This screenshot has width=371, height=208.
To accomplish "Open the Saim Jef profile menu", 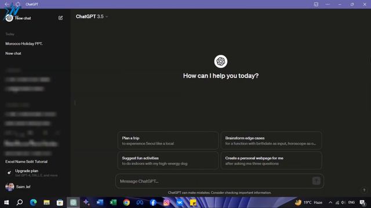I will pos(18,187).
